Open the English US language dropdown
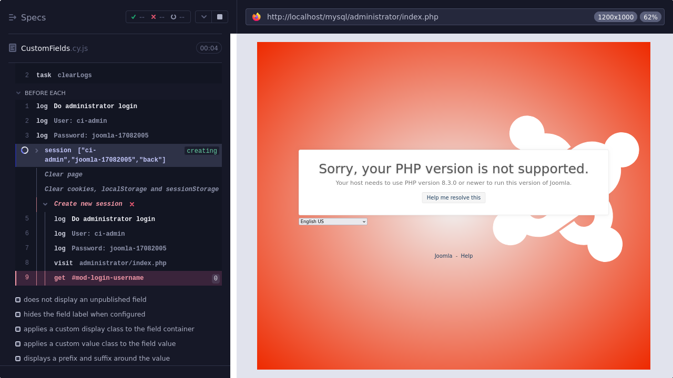This screenshot has height=378, width=673. point(333,222)
